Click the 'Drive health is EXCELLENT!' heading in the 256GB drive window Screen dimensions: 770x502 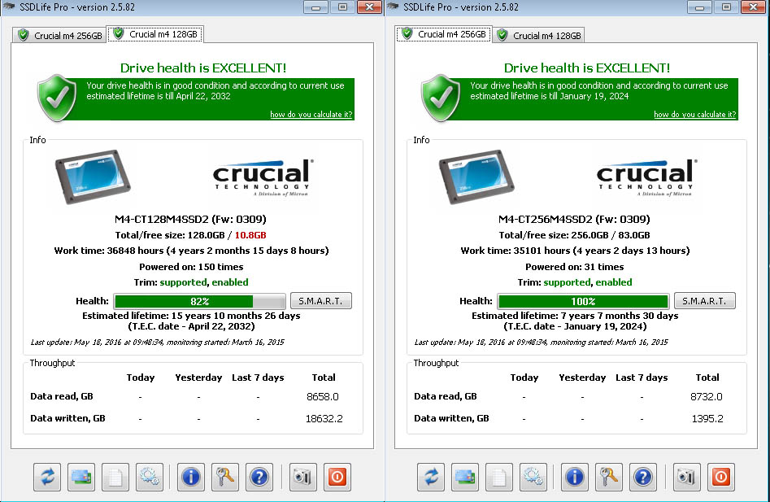click(x=587, y=68)
